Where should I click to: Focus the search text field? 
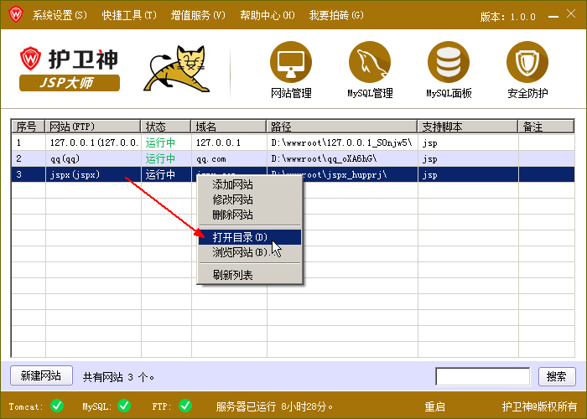(x=482, y=376)
